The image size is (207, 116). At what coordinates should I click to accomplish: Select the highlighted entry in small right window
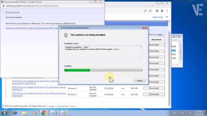point(173,50)
